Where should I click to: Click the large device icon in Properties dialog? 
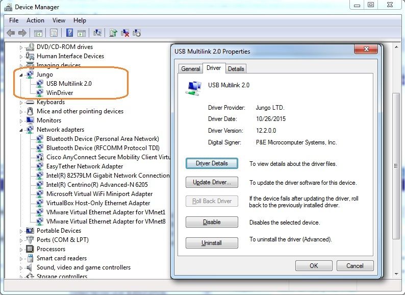point(193,88)
